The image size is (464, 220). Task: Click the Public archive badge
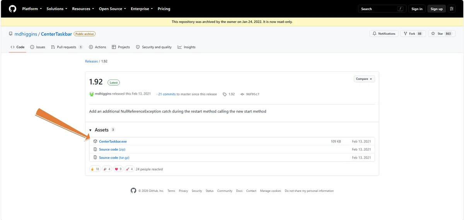click(x=85, y=34)
